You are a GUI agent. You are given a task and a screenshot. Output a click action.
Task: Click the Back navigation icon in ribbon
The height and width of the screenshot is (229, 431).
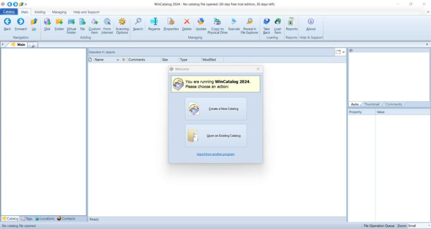(x=8, y=21)
